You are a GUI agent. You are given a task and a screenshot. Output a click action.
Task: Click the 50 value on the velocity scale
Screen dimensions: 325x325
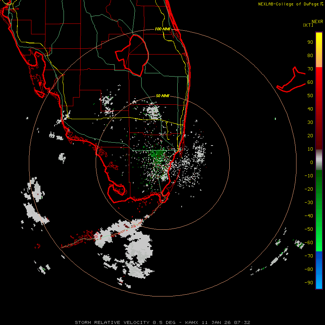point(310,96)
